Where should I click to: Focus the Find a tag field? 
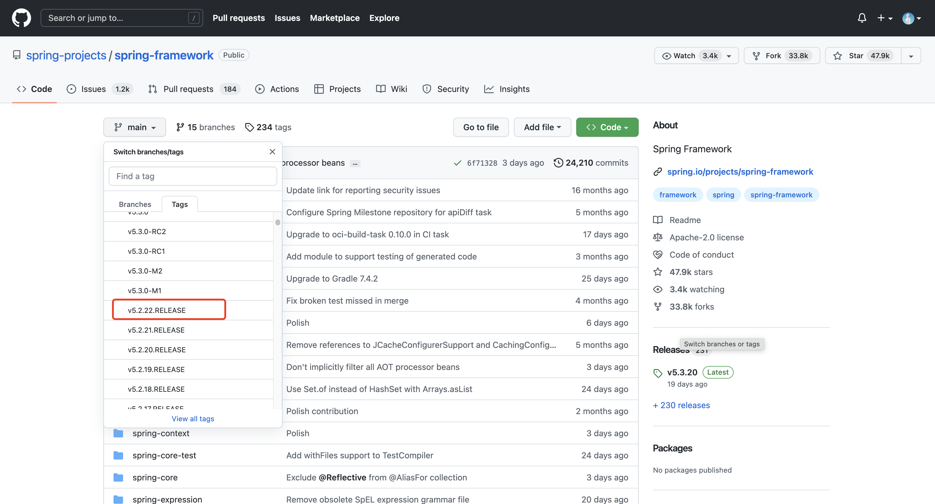tap(193, 176)
